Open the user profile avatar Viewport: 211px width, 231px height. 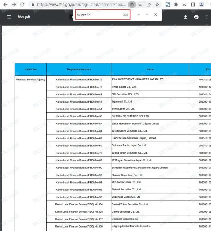point(201,5)
